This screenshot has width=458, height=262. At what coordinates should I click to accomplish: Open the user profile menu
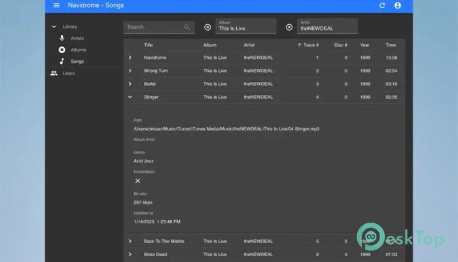tap(398, 5)
